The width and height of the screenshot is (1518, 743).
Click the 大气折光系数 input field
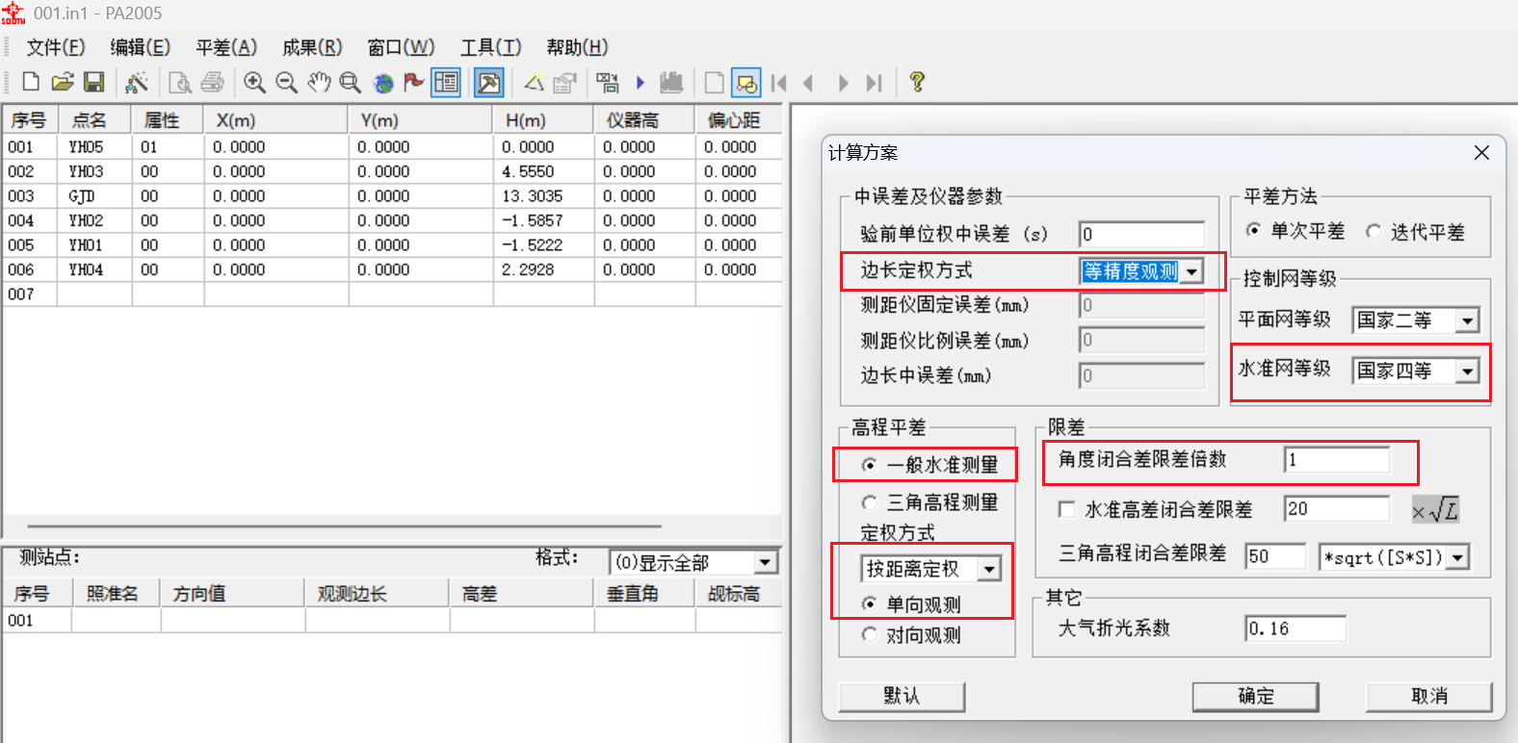click(1296, 628)
